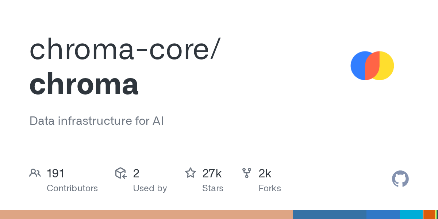Open the bold chroma repository name
Image resolution: width=438 pixels, height=219 pixels.
pos(84,85)
